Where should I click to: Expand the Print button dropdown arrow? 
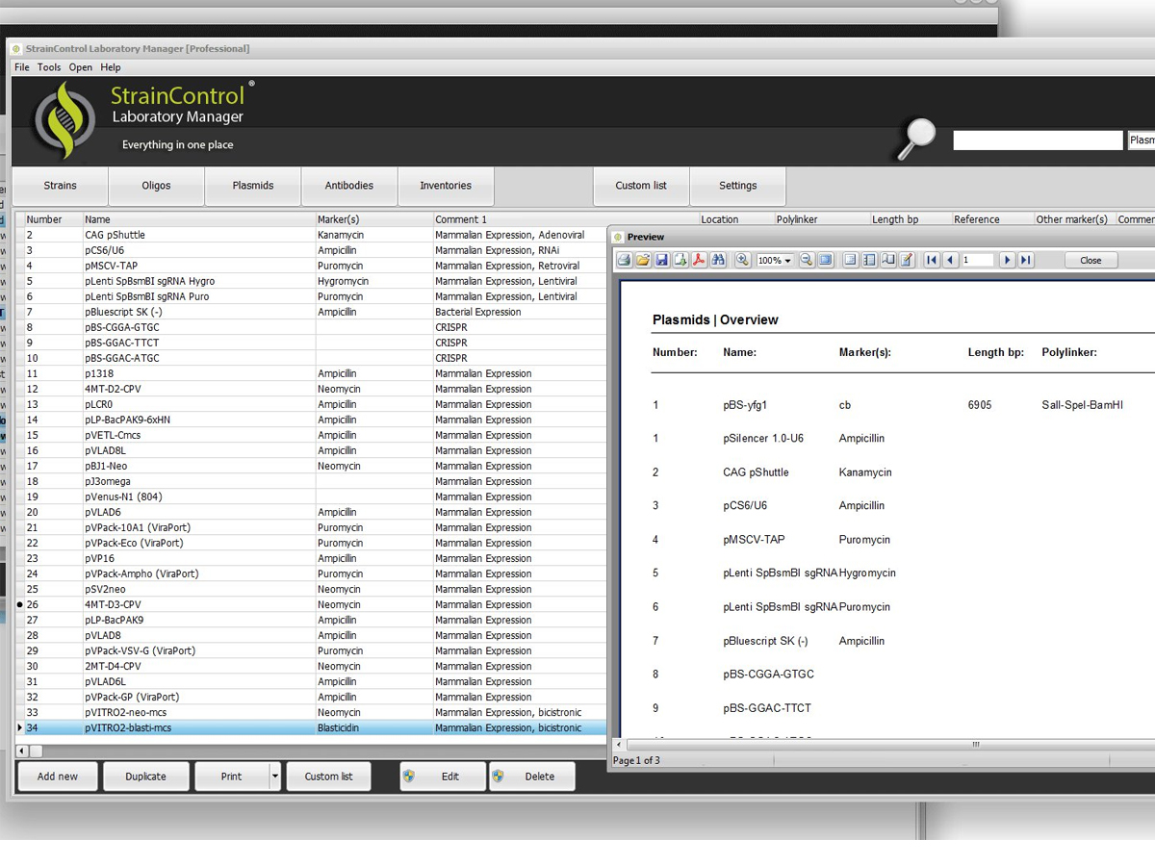click(x=275, y=777)
